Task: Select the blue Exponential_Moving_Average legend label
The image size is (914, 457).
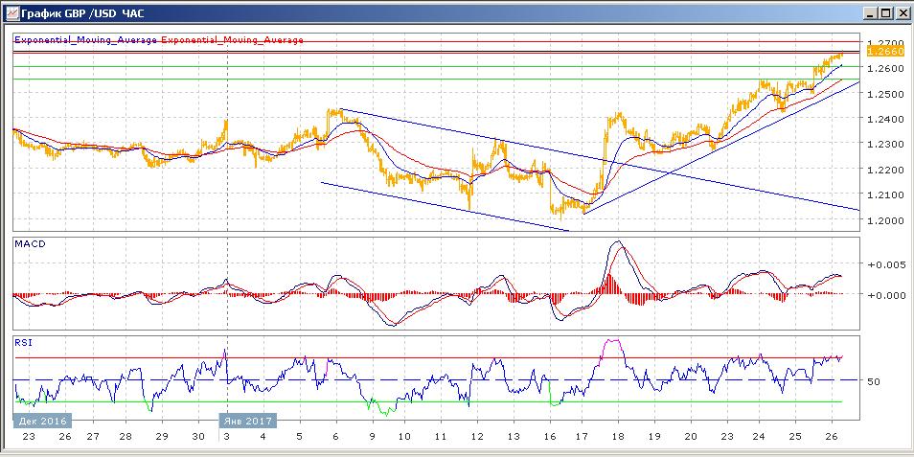Action: click(x=86, y=40)
